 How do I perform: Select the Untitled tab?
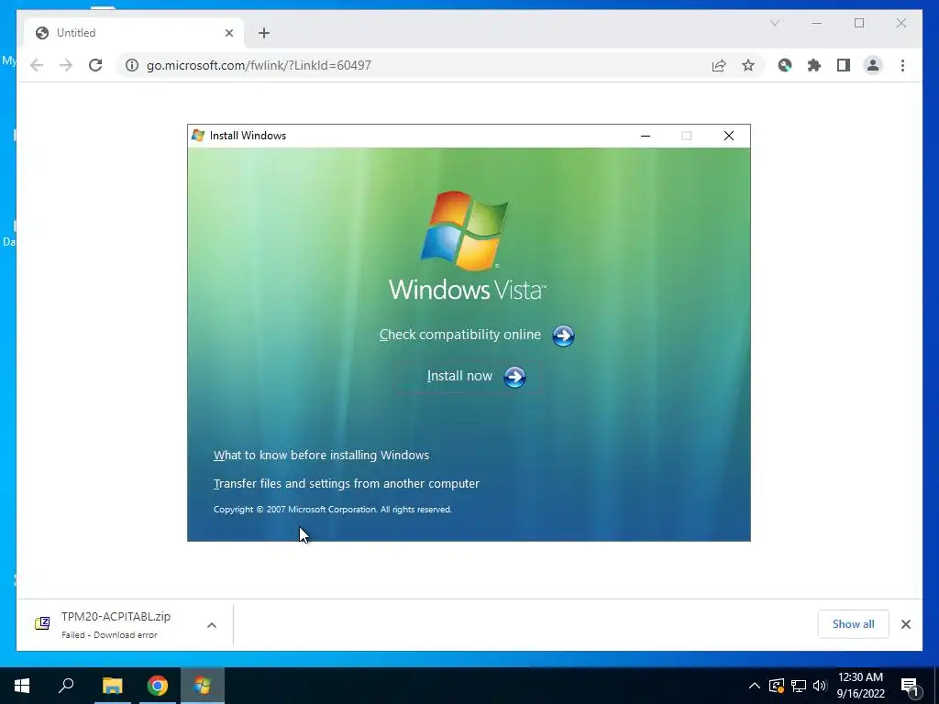134,33
